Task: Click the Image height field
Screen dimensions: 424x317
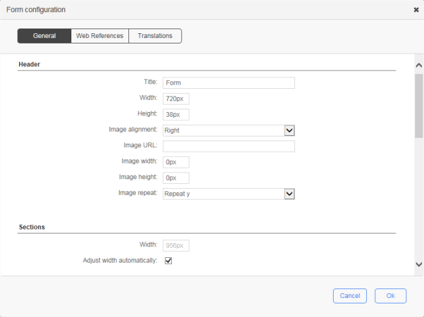Action: 176,178
